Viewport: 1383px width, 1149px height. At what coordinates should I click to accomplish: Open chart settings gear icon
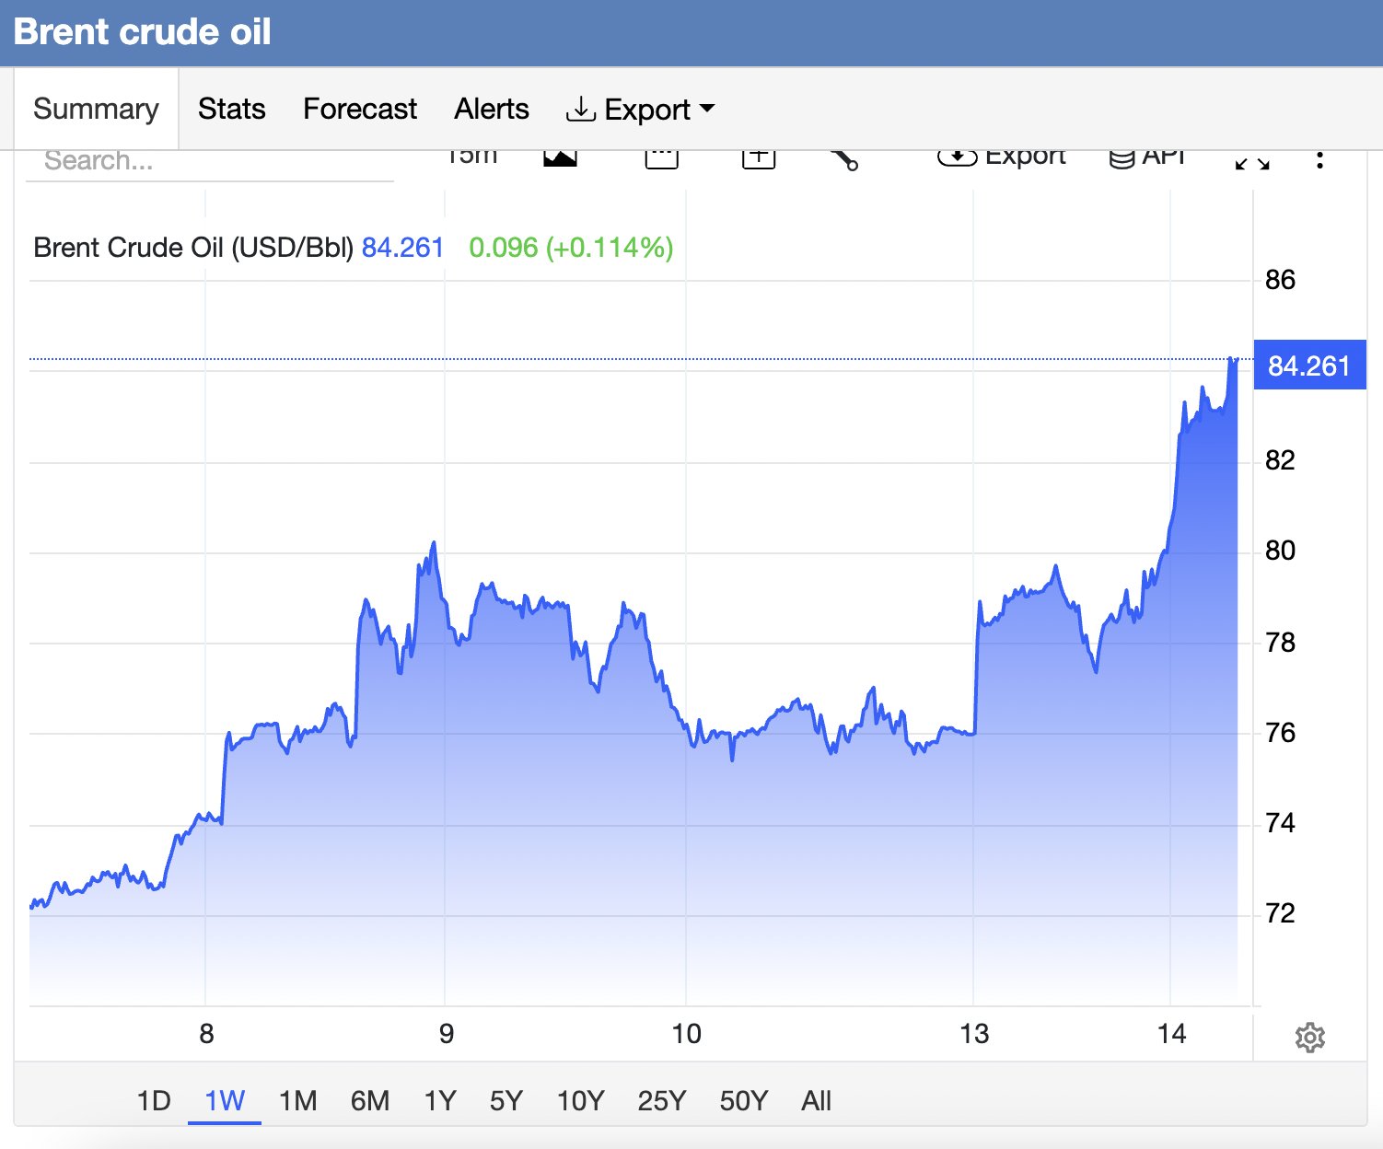point(1309,1038)
